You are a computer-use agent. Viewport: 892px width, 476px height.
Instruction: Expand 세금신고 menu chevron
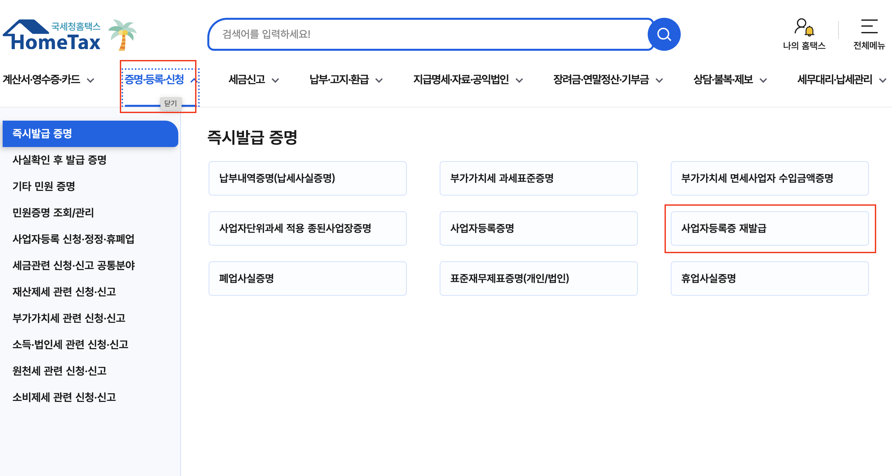[275, 80]
